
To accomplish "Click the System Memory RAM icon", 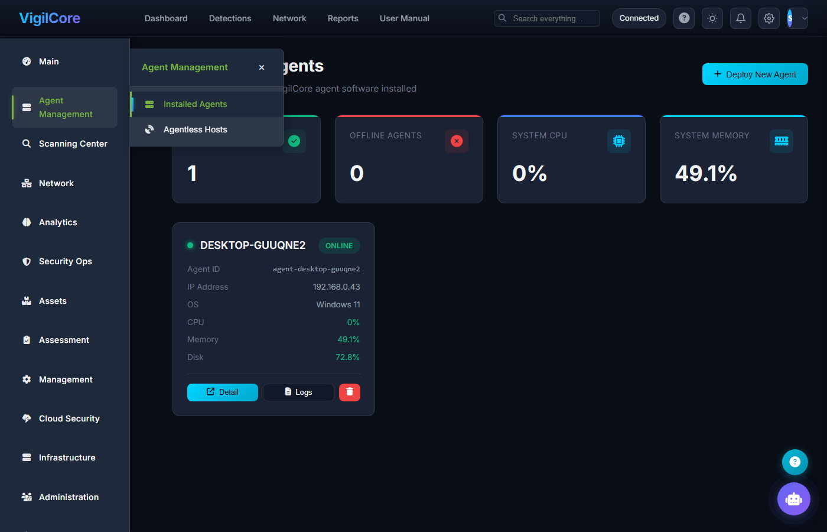I will coord(782,141).
